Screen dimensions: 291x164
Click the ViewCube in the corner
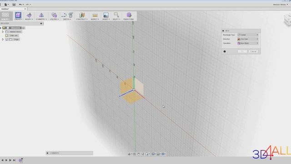click(287, 20)
